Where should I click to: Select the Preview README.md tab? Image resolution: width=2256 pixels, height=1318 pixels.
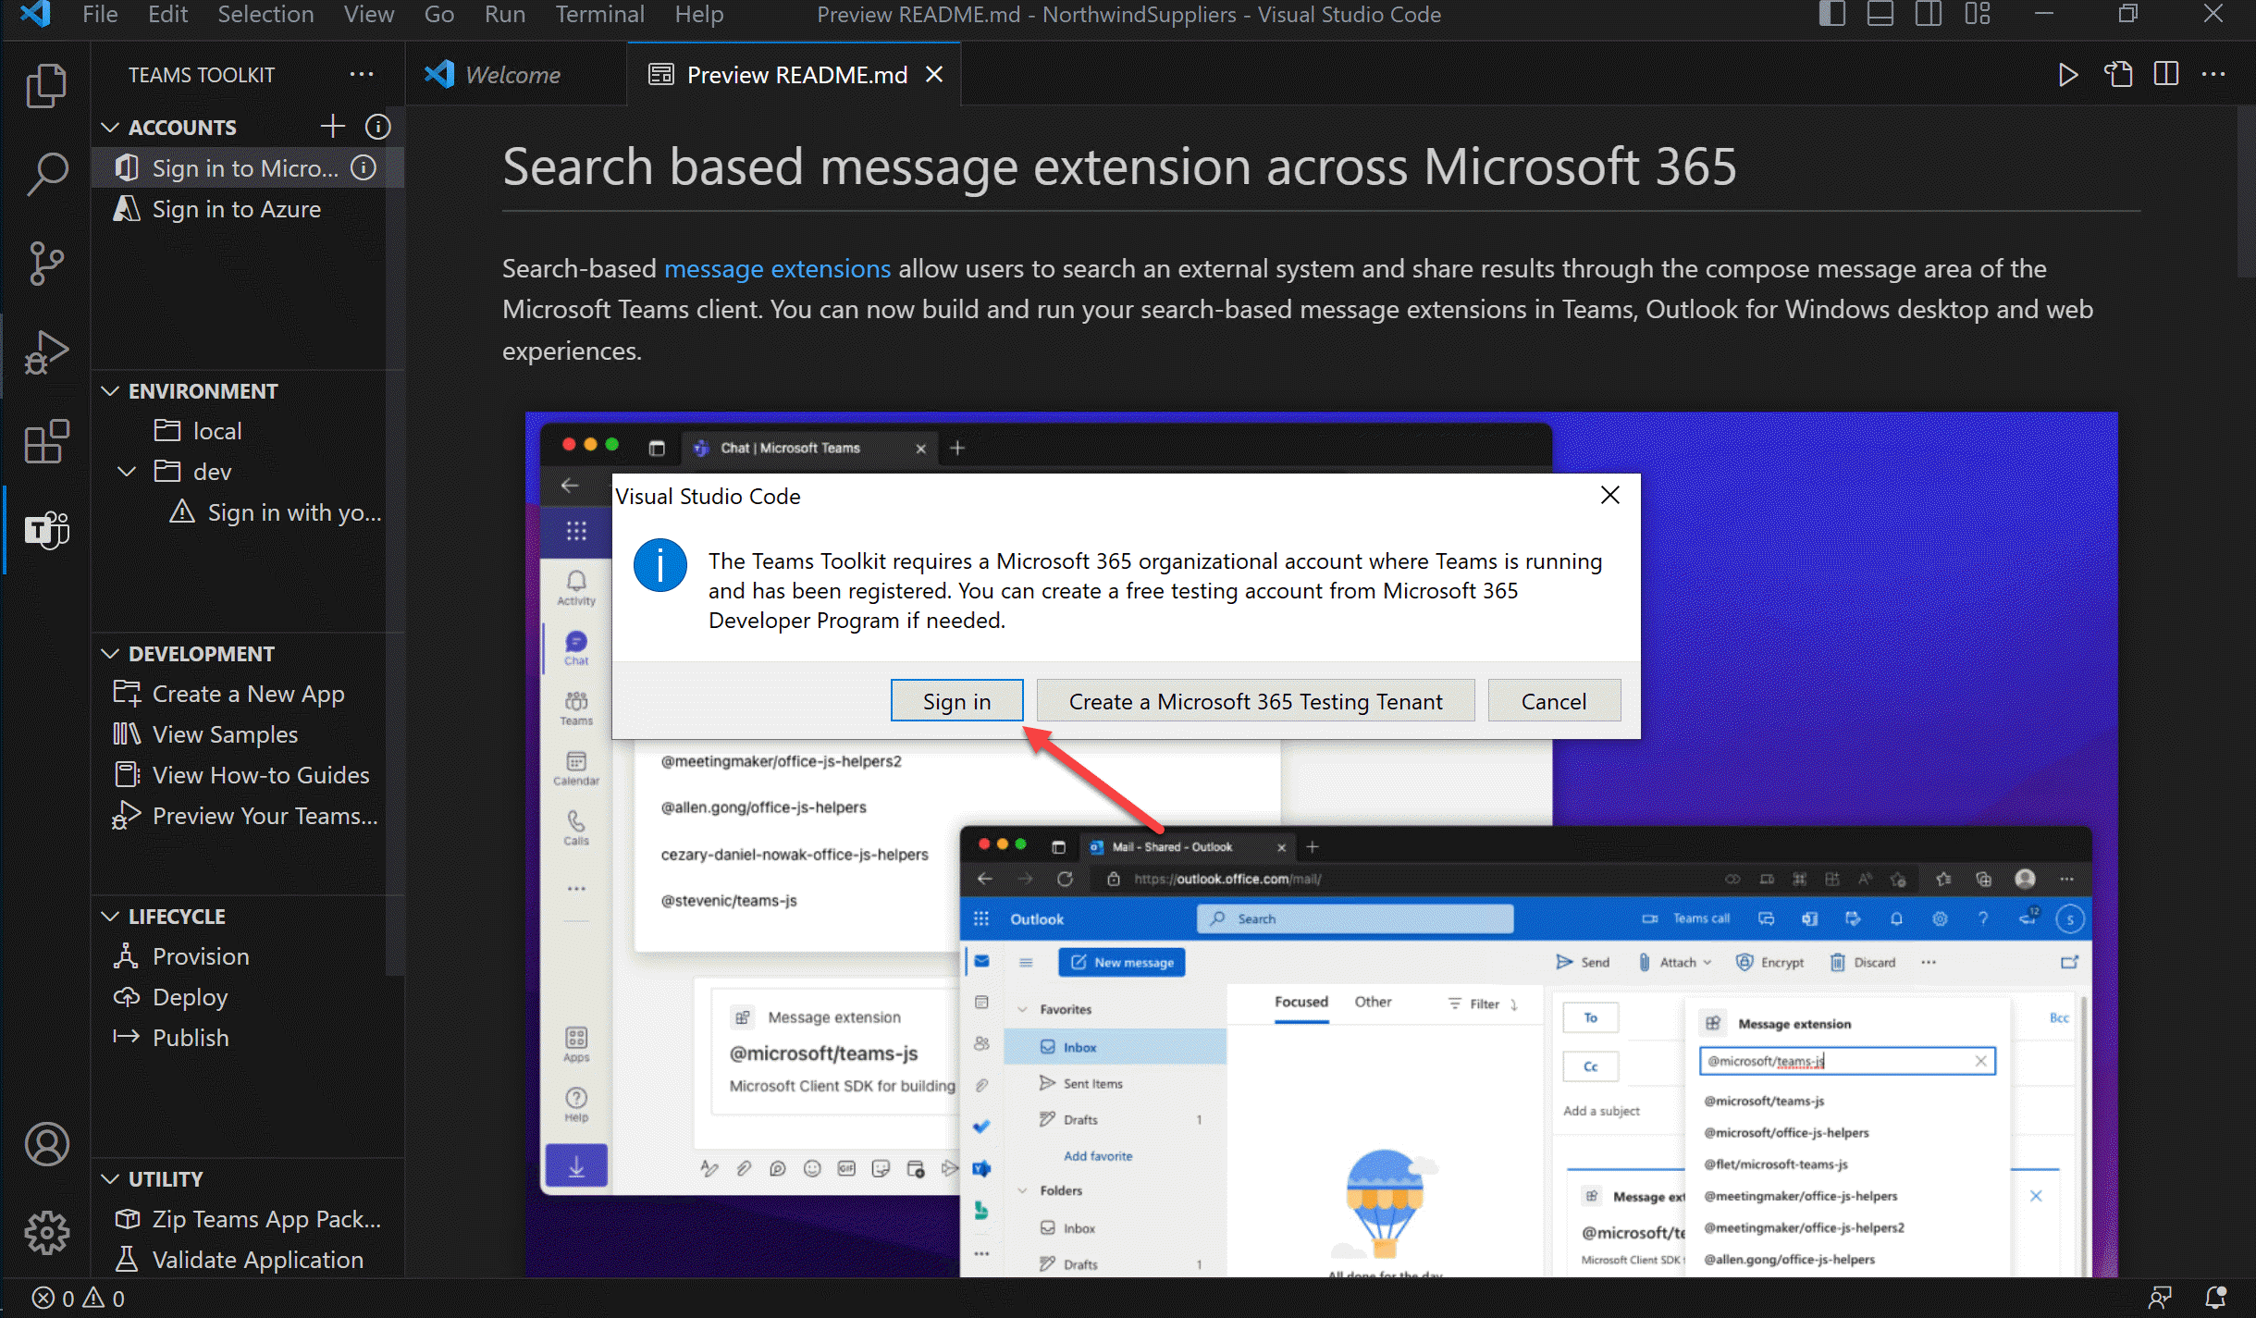795,75
